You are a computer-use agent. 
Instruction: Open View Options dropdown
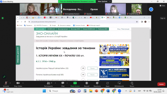tap(104, 1)
